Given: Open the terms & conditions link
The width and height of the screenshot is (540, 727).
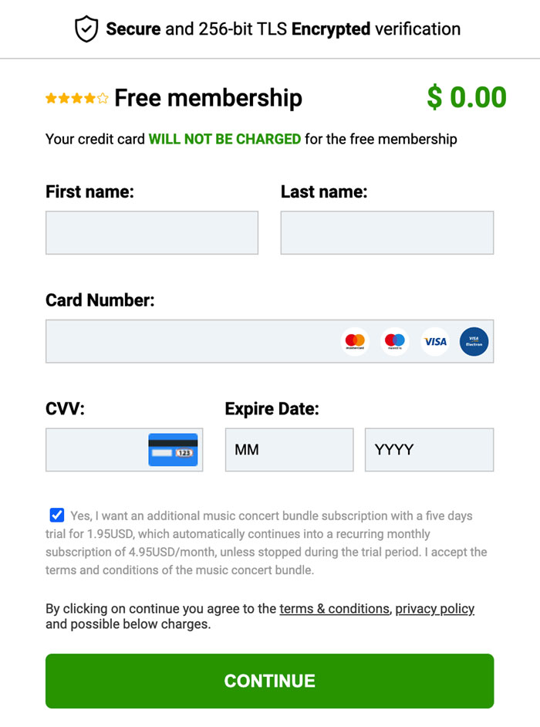Looking at the screenshot, I should coord(334,609).
